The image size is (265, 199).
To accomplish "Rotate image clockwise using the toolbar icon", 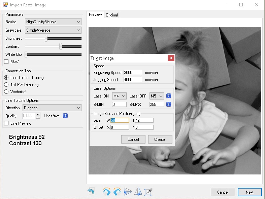I will [107, 192].
